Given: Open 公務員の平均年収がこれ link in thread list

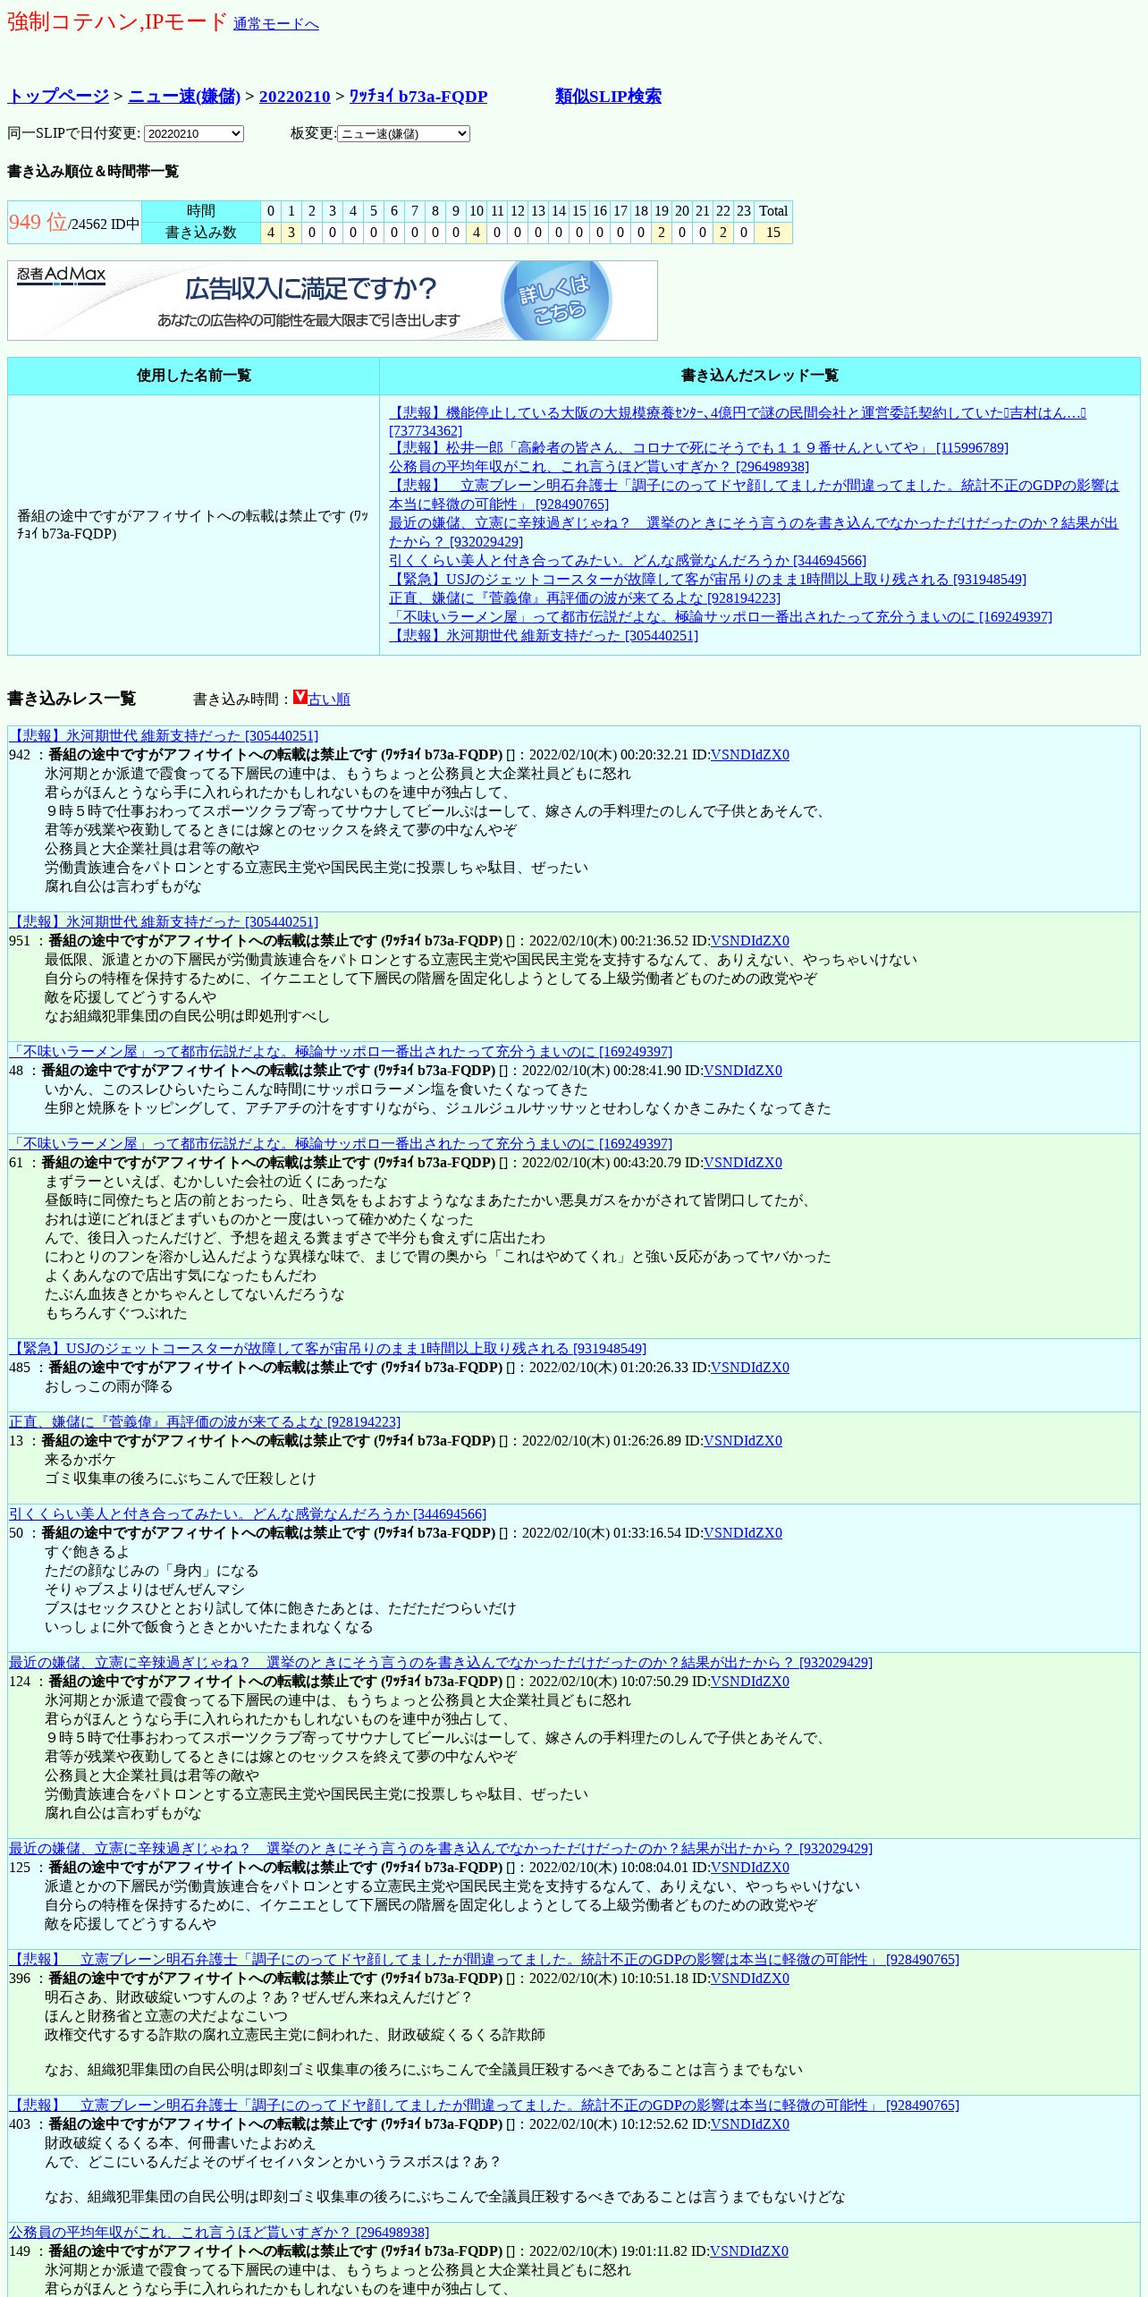Looking at the screenshot, I should click(x=599, y=467).
